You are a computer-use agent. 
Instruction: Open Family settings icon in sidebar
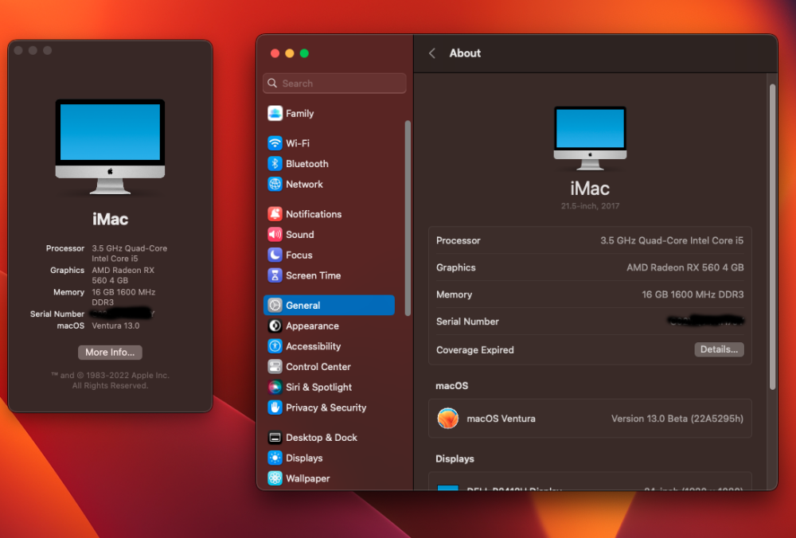pyautogui.click(x=275, y=113)
